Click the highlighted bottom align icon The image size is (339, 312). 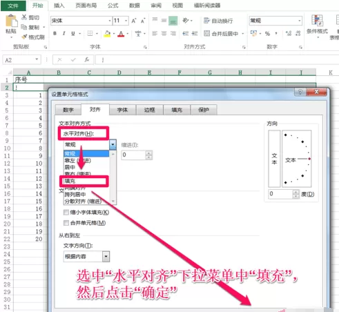173,21
